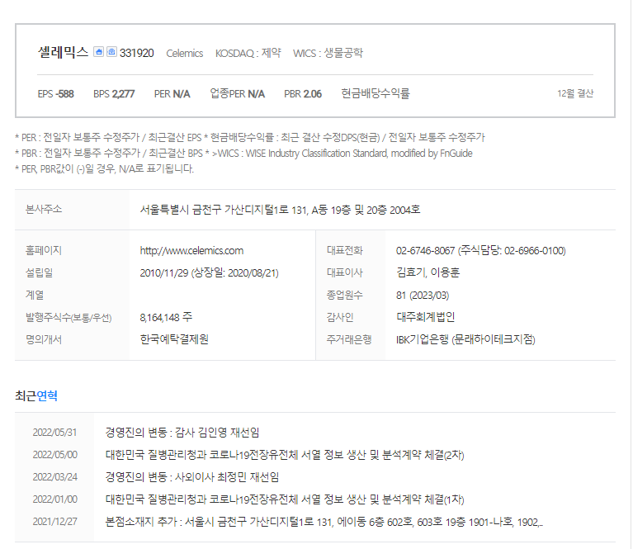Click the 발행주식수(보통/우선) label

tap(68, 318)
